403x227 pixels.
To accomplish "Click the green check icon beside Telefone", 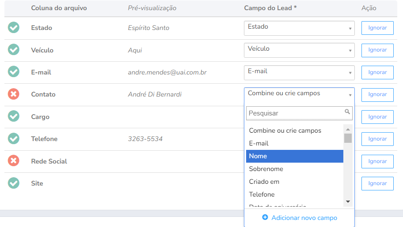I will 14,138.
